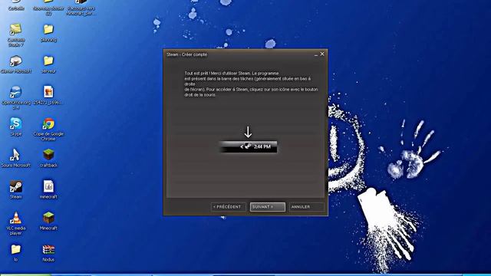Select the OpenOffice.org 3.4 shortcut
The image size is (491, 276).
15,92
